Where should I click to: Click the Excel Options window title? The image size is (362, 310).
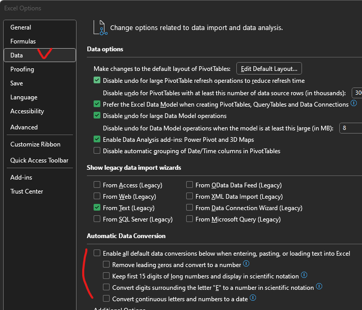[23, 8]
